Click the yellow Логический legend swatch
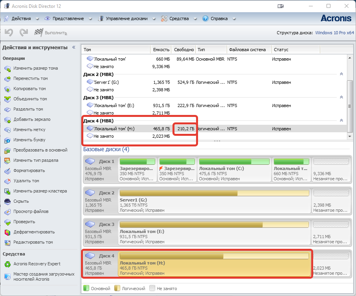 tap(117, 288)
